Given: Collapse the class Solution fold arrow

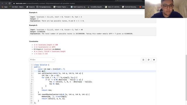Looking at the screenshot, I should point(33,65).
